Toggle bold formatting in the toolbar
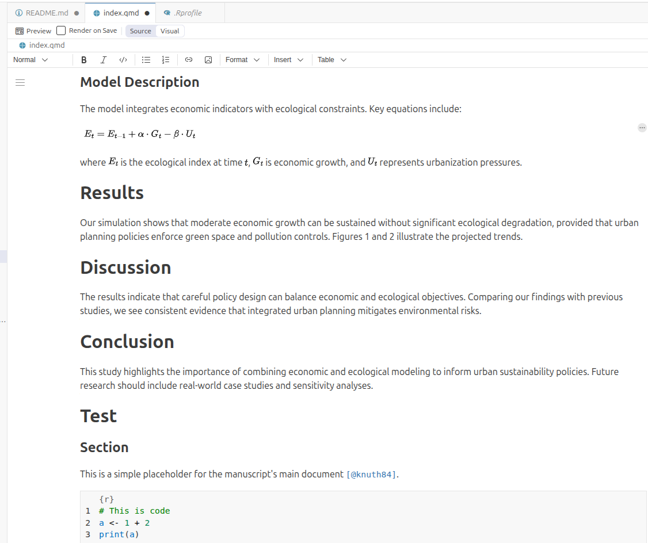 [x=84, y=60]
